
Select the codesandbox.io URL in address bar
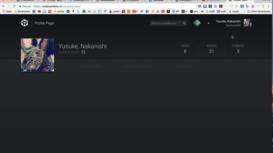point(57,6)
